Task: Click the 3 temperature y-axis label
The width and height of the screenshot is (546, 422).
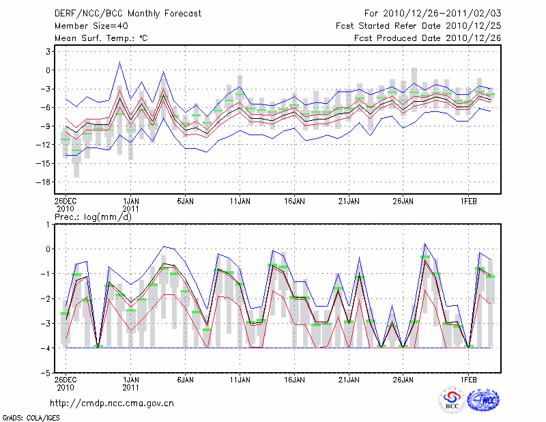Action: pyautogui.click(x=48, y=51)
